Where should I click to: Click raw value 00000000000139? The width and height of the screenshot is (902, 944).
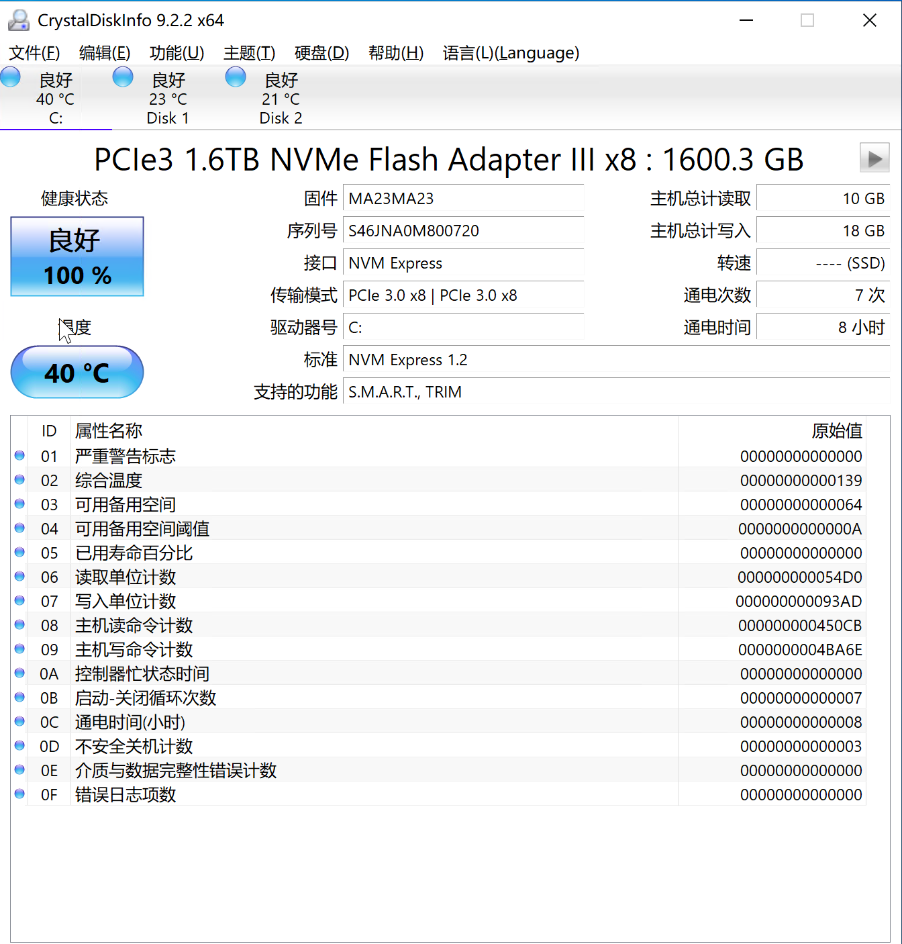click(x=801, y=481)
